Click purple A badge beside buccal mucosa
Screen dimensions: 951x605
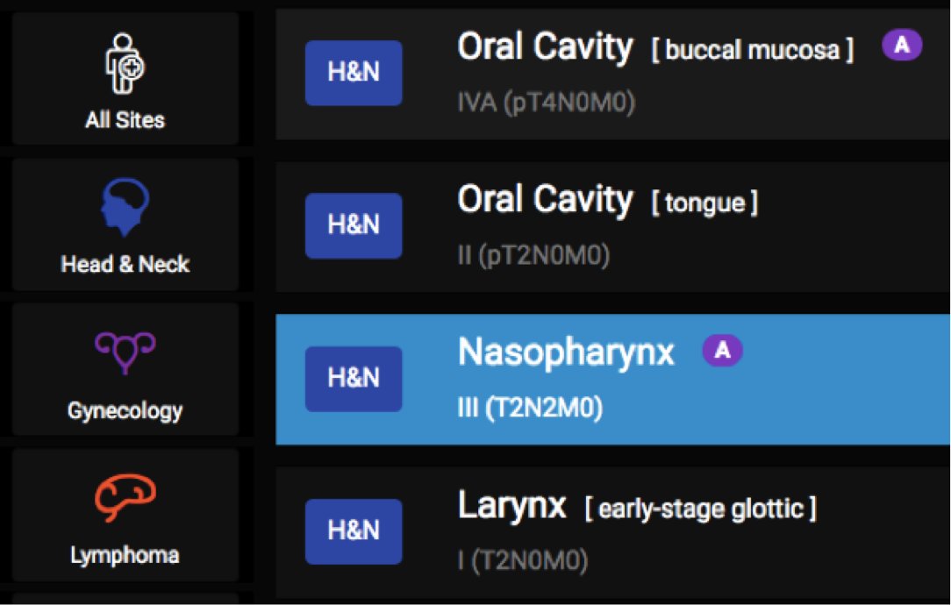(x=901, y=46)
